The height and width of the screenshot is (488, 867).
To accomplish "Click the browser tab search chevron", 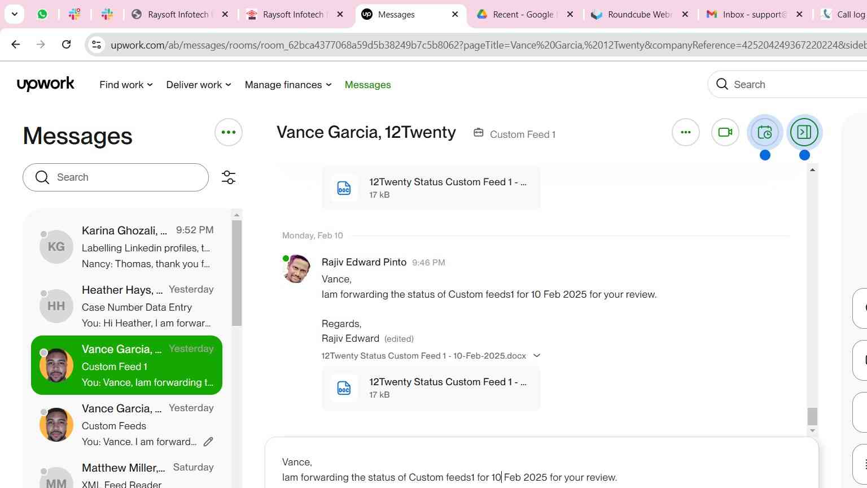I will (14, 14).
